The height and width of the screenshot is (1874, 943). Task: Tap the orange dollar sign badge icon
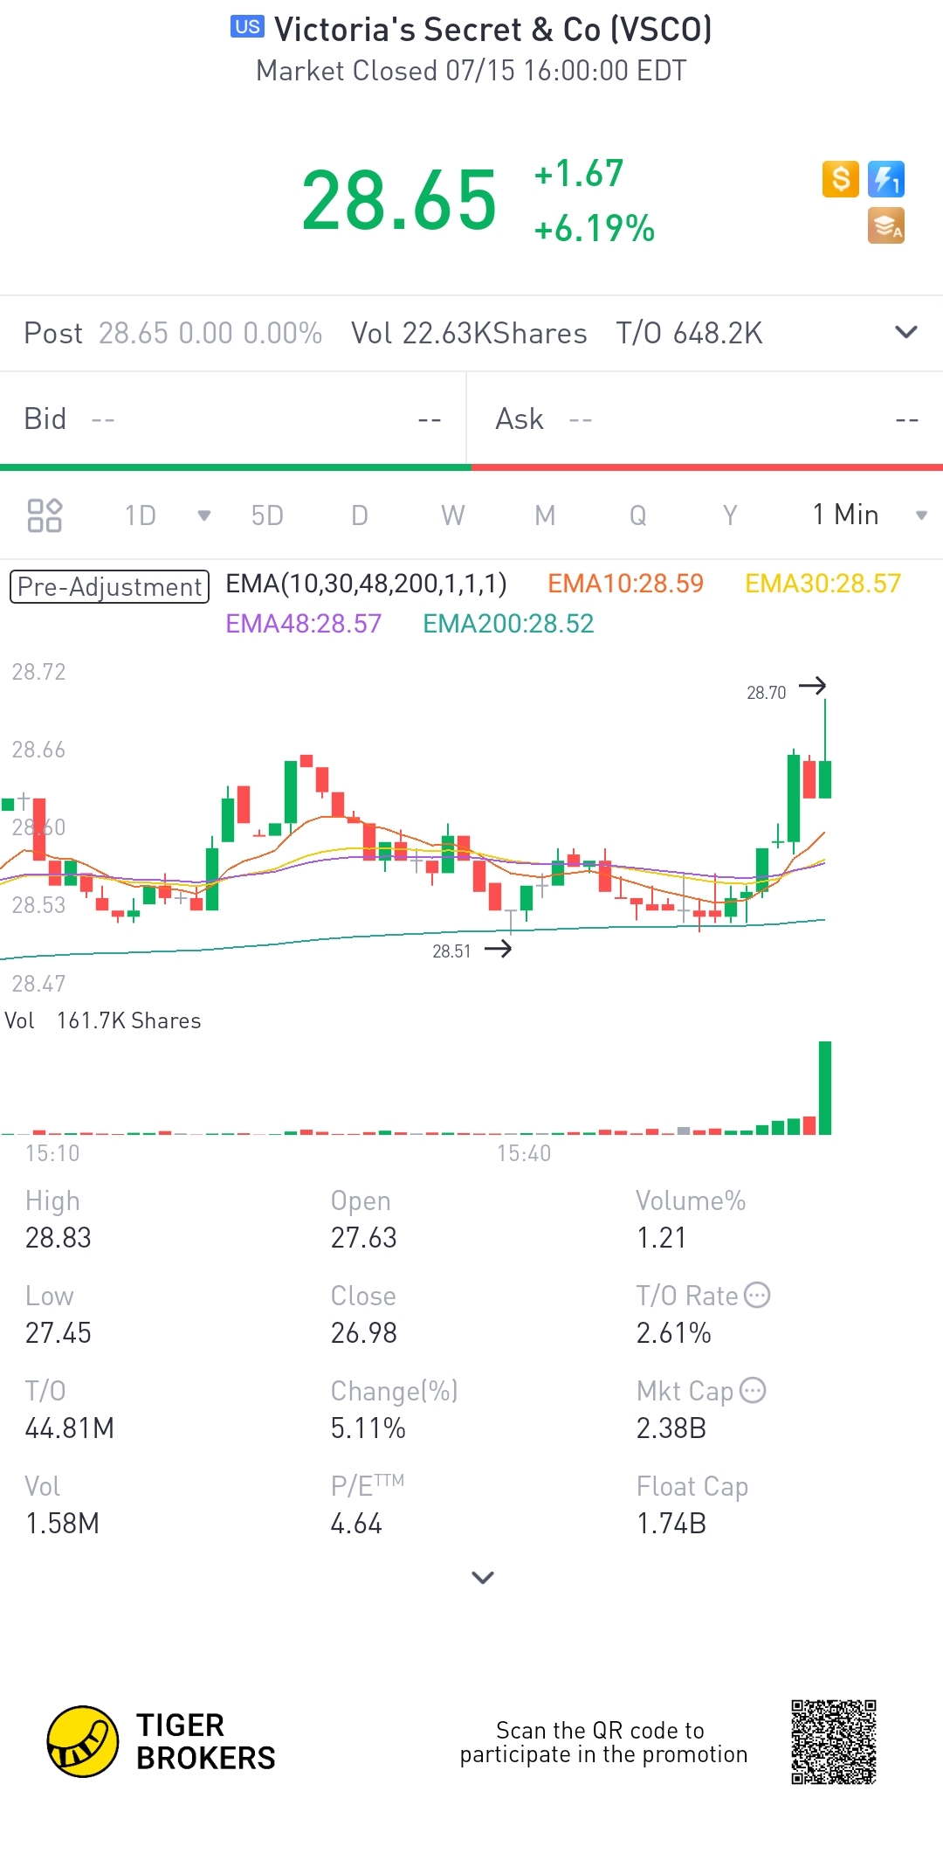[x=841, y=179]
